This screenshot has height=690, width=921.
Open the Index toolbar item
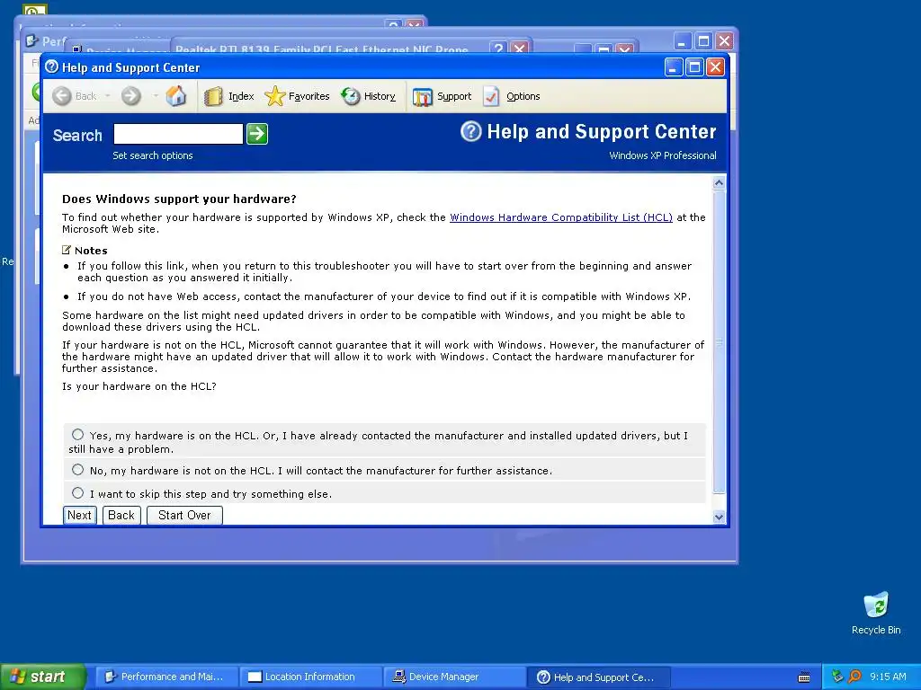pyautogui.click(x=229, y=96)
